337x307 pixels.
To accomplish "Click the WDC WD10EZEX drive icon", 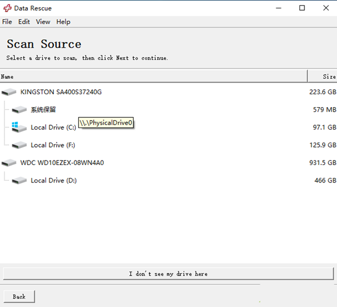I will click(9, 163).
